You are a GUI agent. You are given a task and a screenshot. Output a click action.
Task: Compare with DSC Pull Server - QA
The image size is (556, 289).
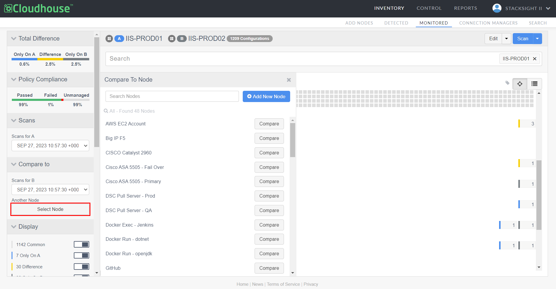[269, 210]
